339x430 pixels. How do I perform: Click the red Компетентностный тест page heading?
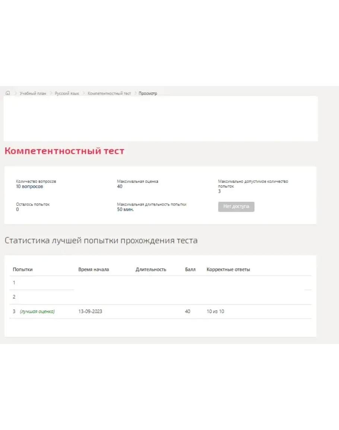[x=64, y=151]
